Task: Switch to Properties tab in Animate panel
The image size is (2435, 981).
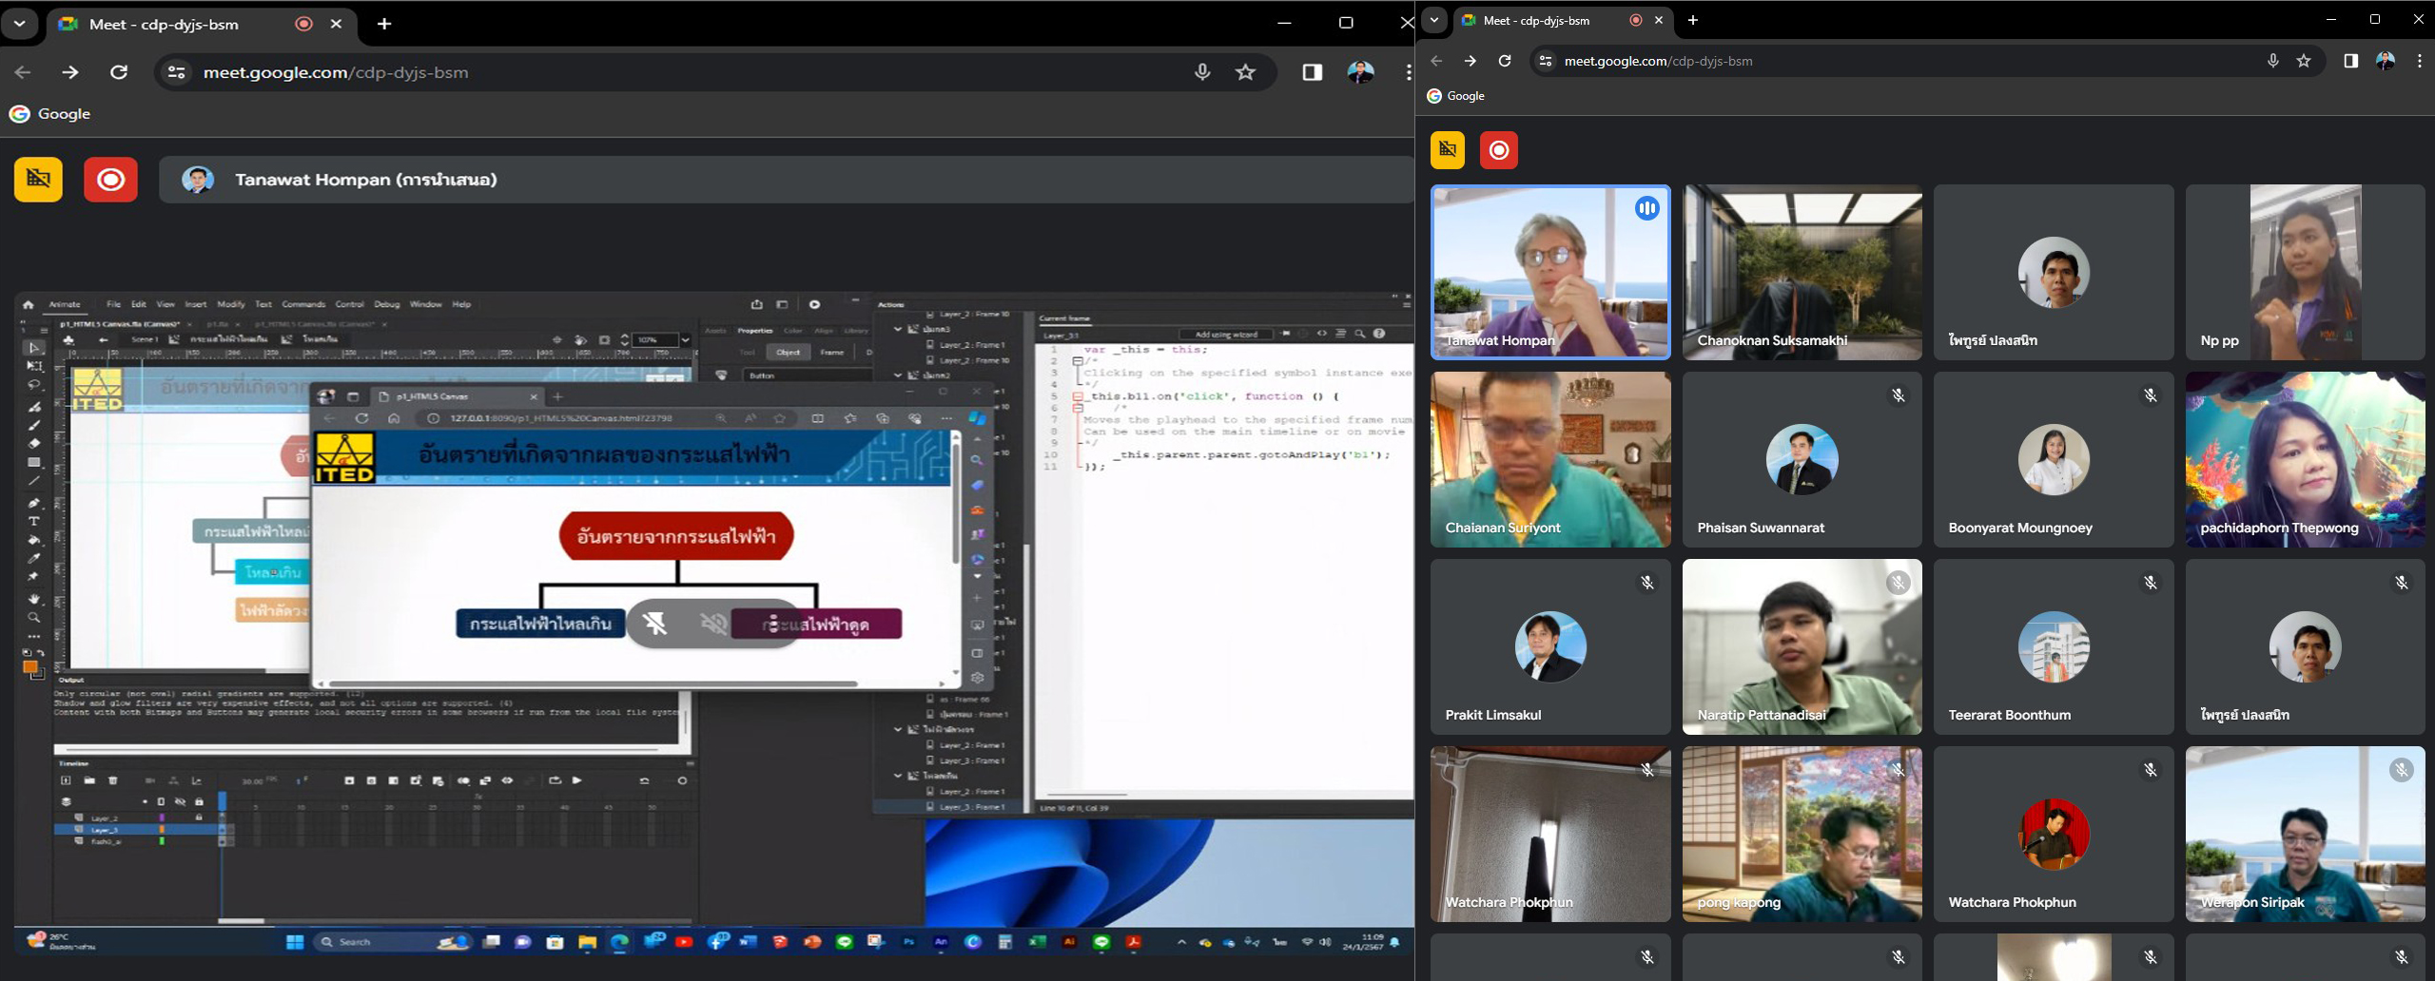Action: point(755,331)
